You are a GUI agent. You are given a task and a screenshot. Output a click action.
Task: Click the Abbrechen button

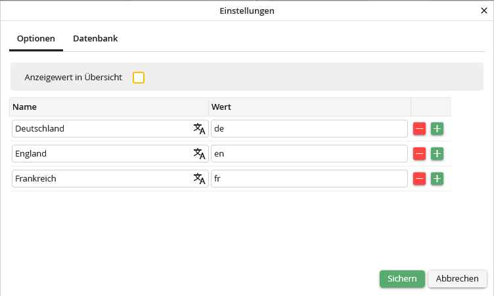(457, 279)
